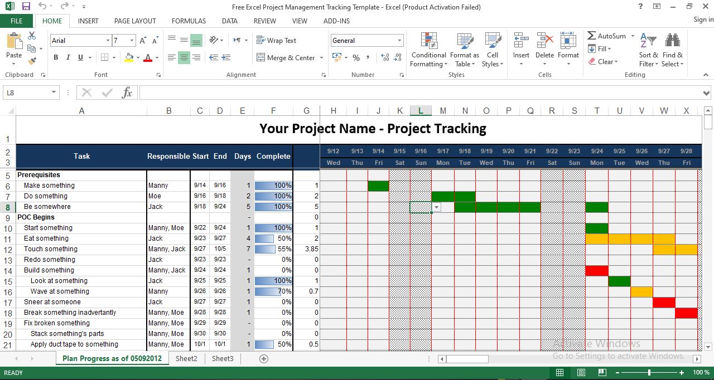Open Cell Styles gallery

pos(493,50)
